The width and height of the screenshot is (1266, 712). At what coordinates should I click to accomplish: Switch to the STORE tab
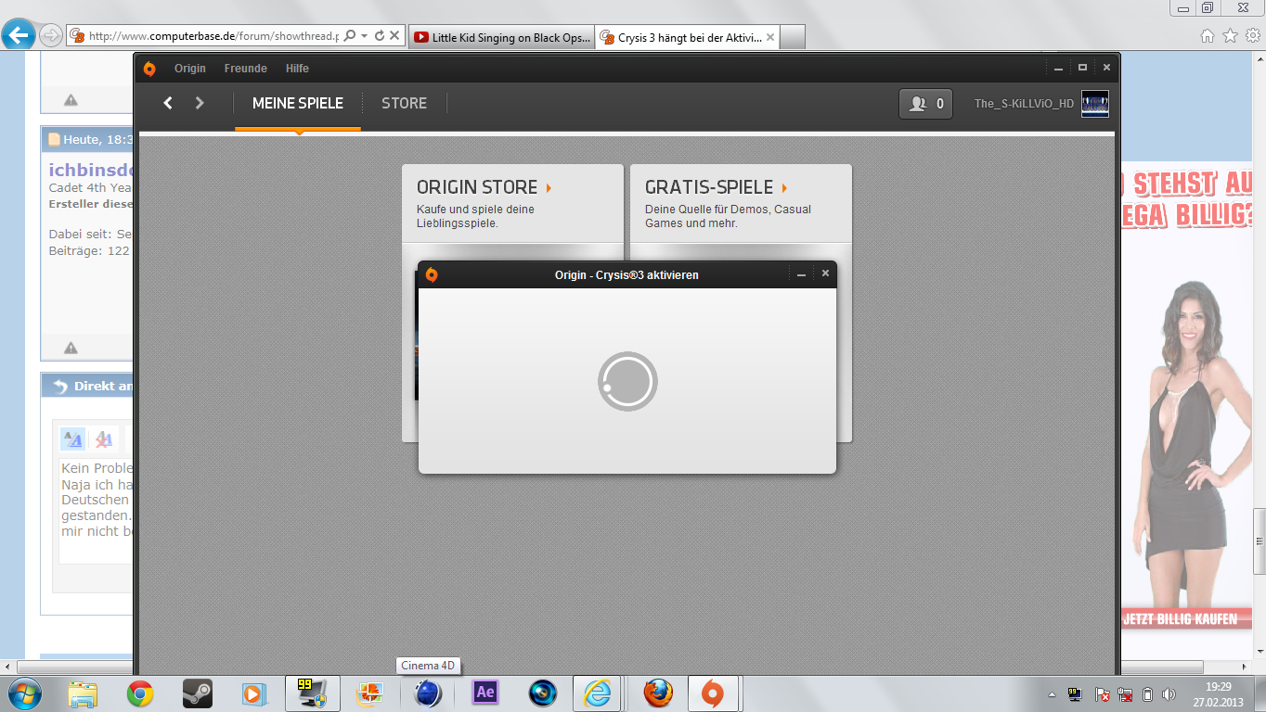tap(404, 103)
